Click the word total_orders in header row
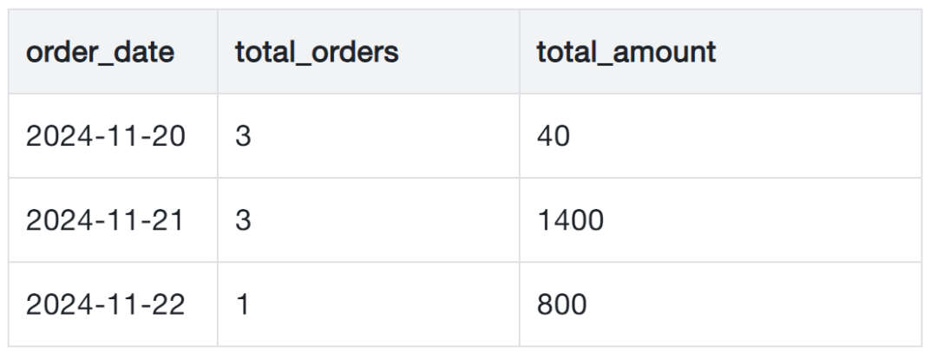 click(x=317, y=51)
